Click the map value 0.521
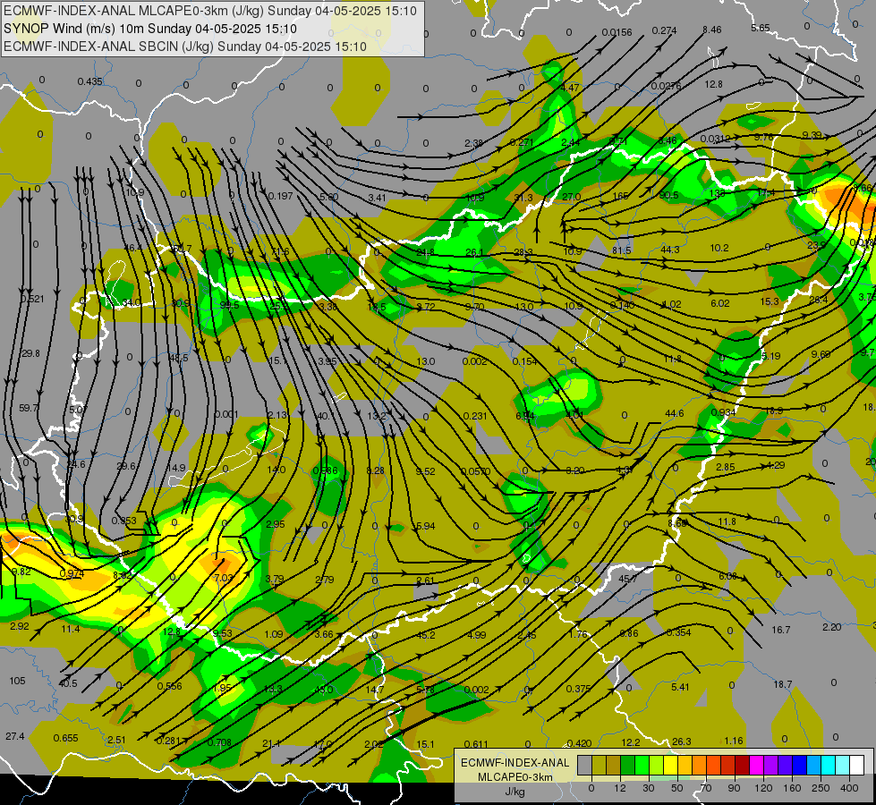The height and width of the screenshot is (805, 876). click(32, 299)
